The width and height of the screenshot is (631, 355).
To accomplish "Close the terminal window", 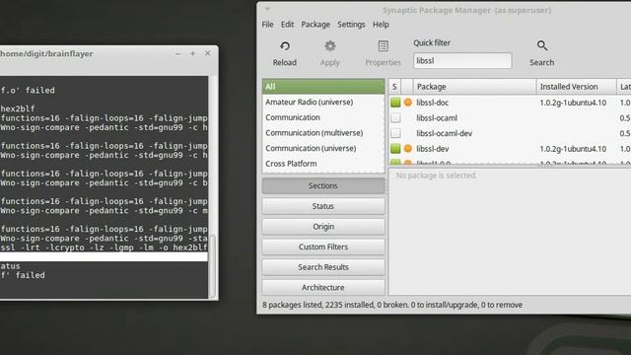I will [208, 53].
